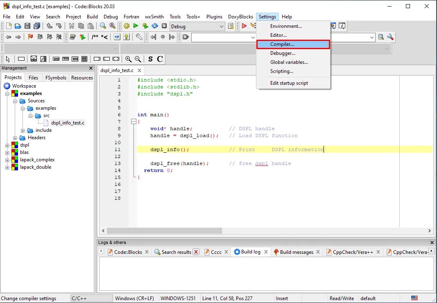Choose Environment... from Settings menu

[293, 26]
